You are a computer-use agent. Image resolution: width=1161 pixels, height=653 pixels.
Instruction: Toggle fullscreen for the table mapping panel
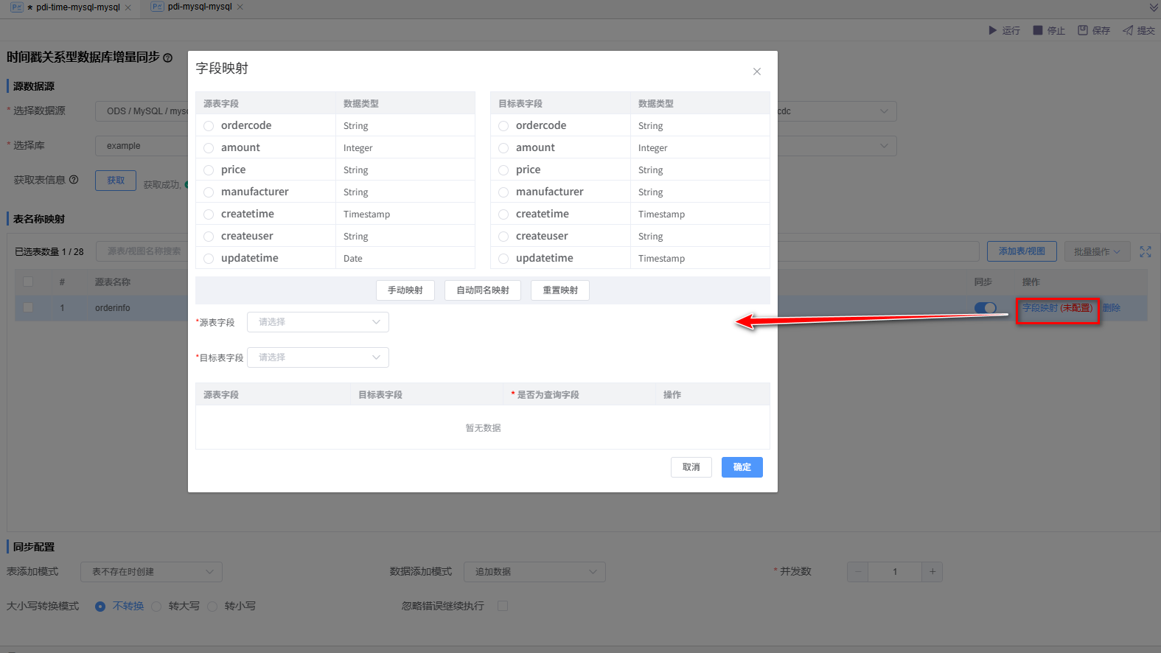click(x=1146, y=251)
